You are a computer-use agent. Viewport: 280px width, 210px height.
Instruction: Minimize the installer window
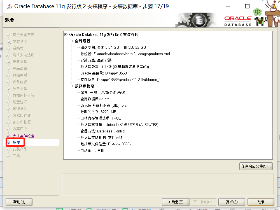(228, 6)
